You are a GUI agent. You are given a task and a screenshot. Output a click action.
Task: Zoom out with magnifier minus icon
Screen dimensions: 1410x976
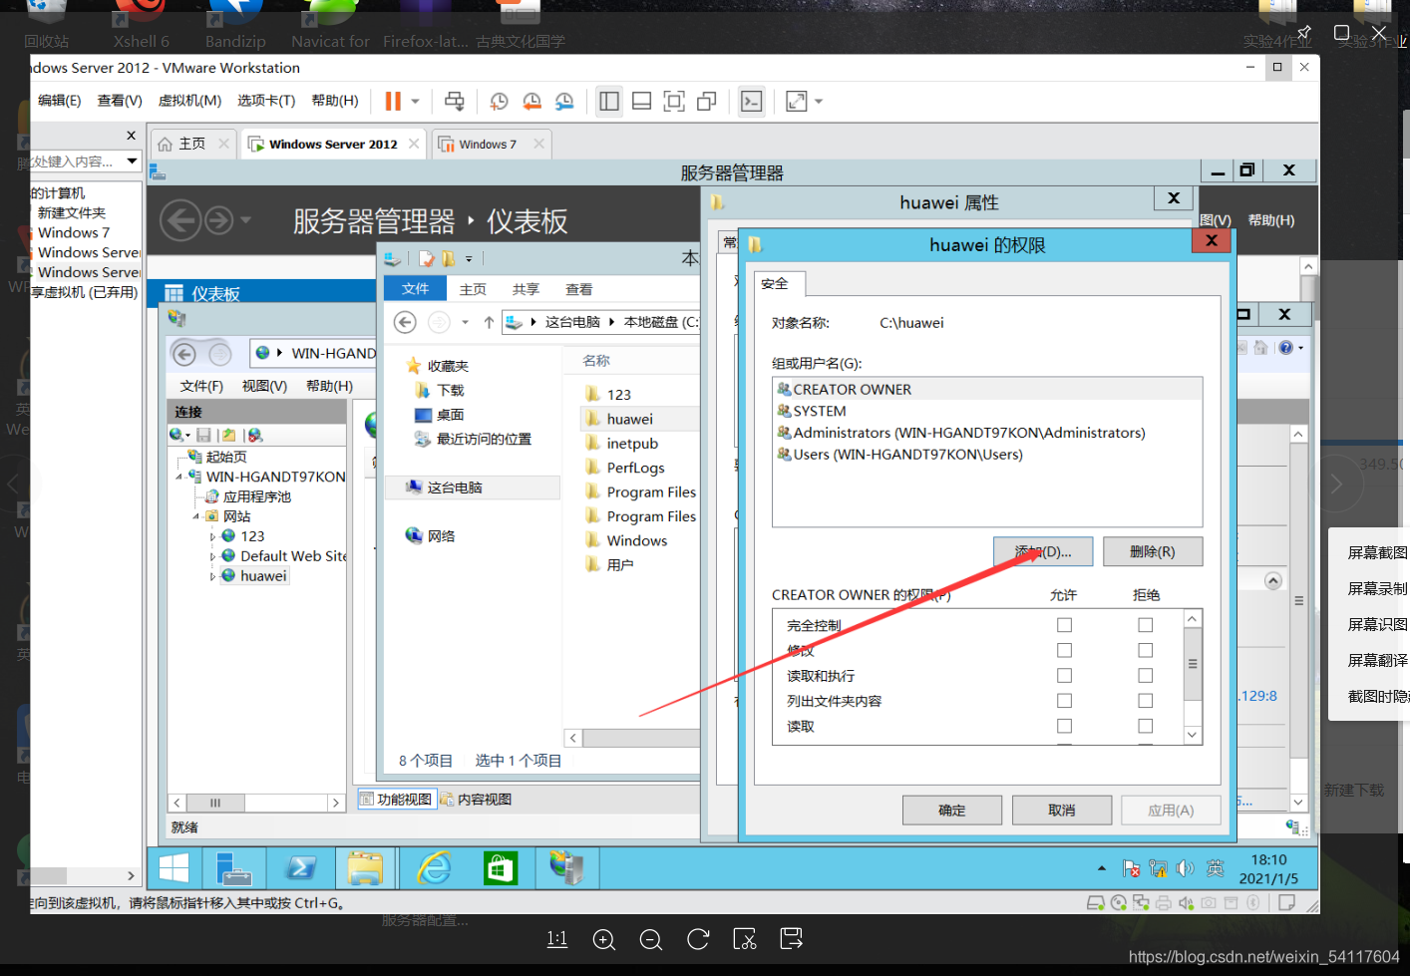coord(650,939)
